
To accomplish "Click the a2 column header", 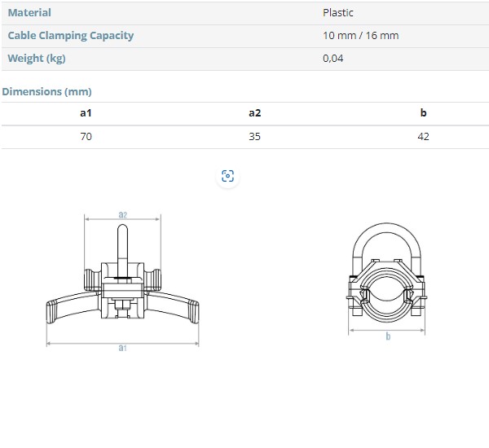I will [x=254, y=113].
